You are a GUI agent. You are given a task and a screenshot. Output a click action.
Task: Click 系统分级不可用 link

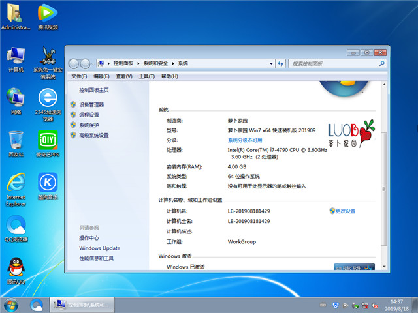point(245,140)
